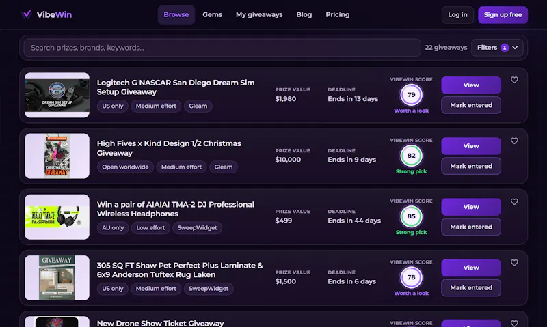Open the flooring GIVEAWAY thumbnail
547x327 pixels.
(x=57, y=278)
